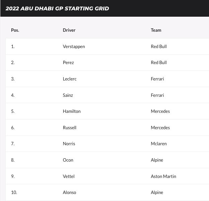Select the Norris driver cell
This screenshot has width=209, height=201.
click(69, 144)
